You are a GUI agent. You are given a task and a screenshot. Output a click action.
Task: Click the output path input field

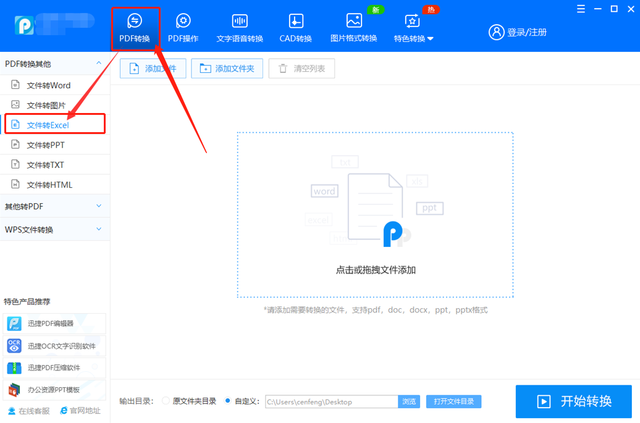point(331,402)
